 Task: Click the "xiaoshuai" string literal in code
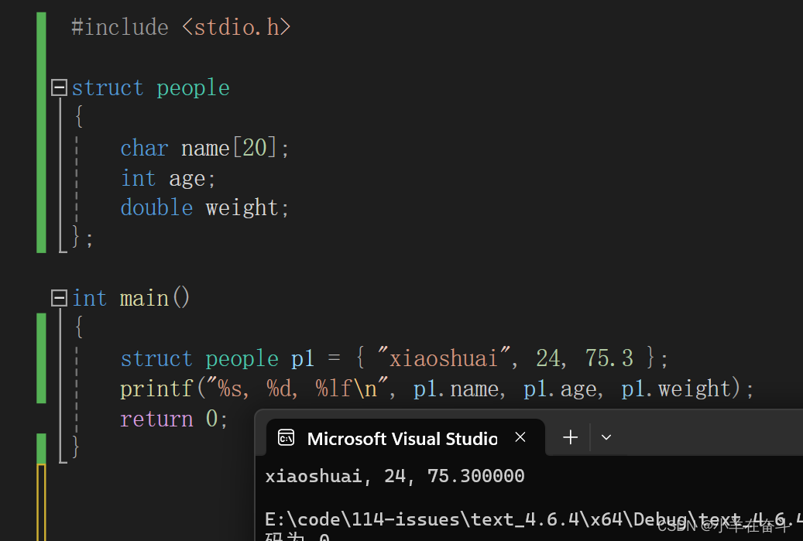pos(444,358)
